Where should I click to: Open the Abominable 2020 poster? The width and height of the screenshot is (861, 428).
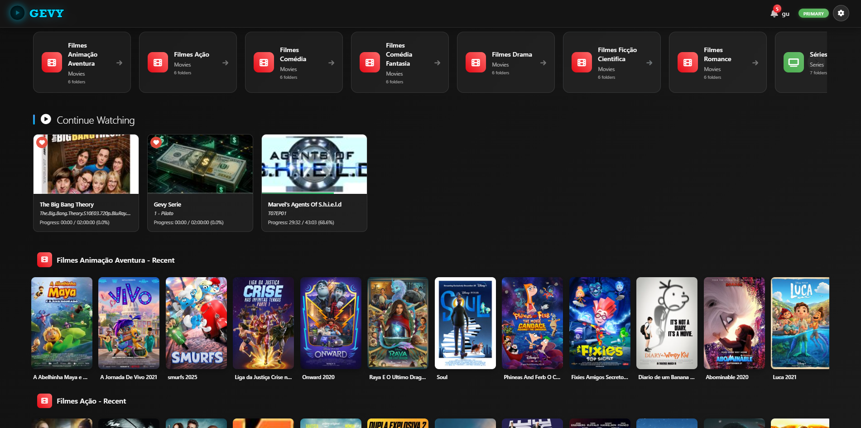[734, 323]
